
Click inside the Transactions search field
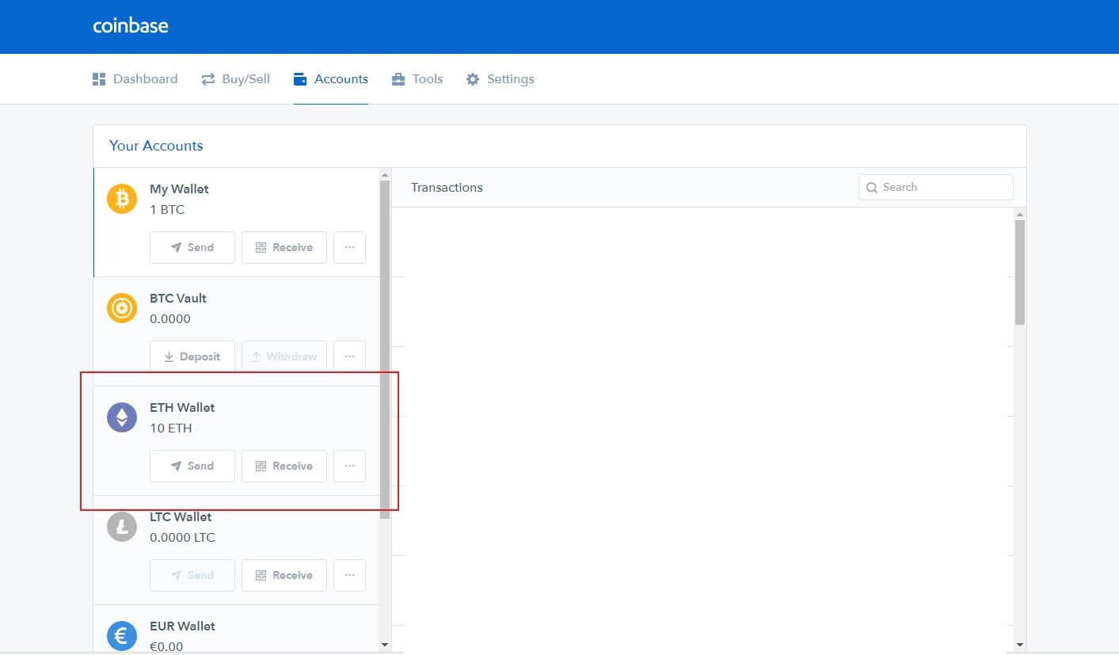click(942, 187)
